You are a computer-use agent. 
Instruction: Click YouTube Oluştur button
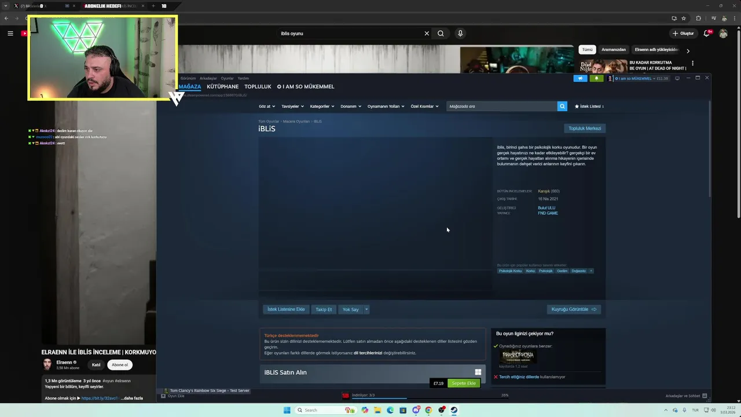pyautogui.click(x=684, y=34)
